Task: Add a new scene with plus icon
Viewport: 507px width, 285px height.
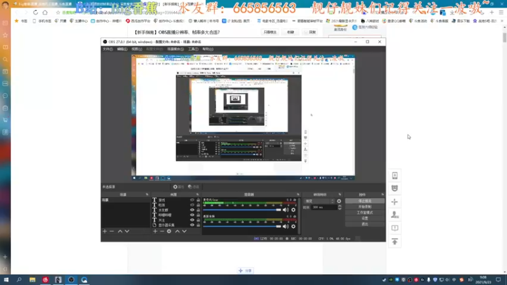Action: [105, 231]
